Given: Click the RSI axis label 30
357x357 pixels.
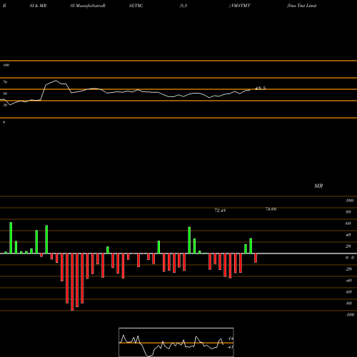Looking at the screenshot, I should 5,105.
